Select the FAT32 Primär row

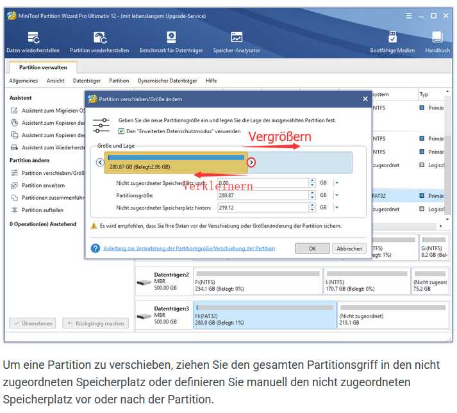tap(408, 196)
